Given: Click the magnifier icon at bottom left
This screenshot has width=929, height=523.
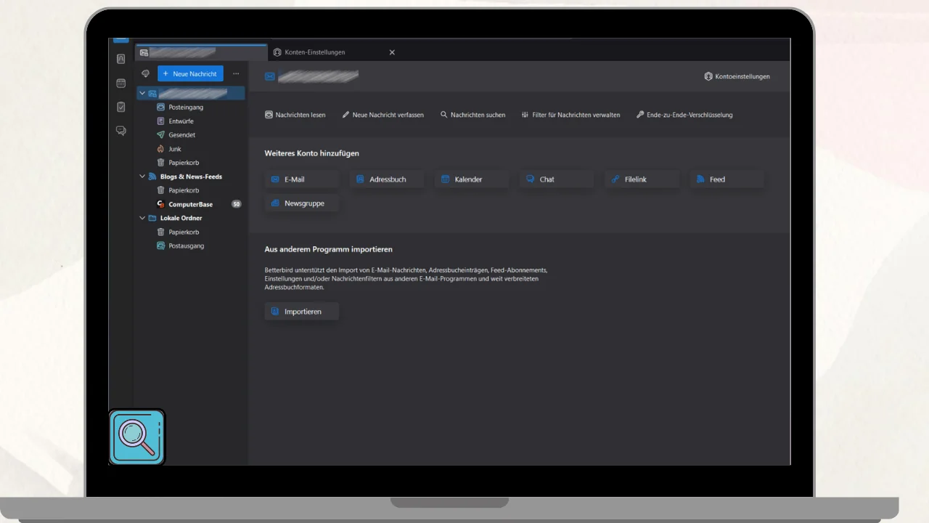Looking at the screenshot, I should click(137, 437).
